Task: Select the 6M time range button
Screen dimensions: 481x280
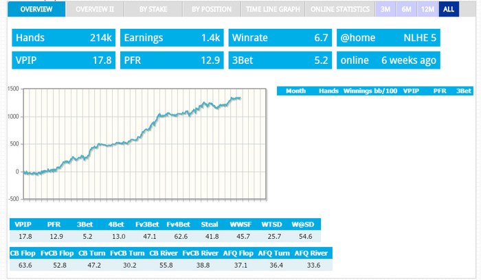Action: [x=407, y=9]
